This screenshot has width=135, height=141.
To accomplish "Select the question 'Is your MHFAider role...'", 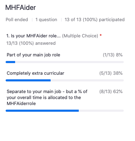I will coord(33,36).
